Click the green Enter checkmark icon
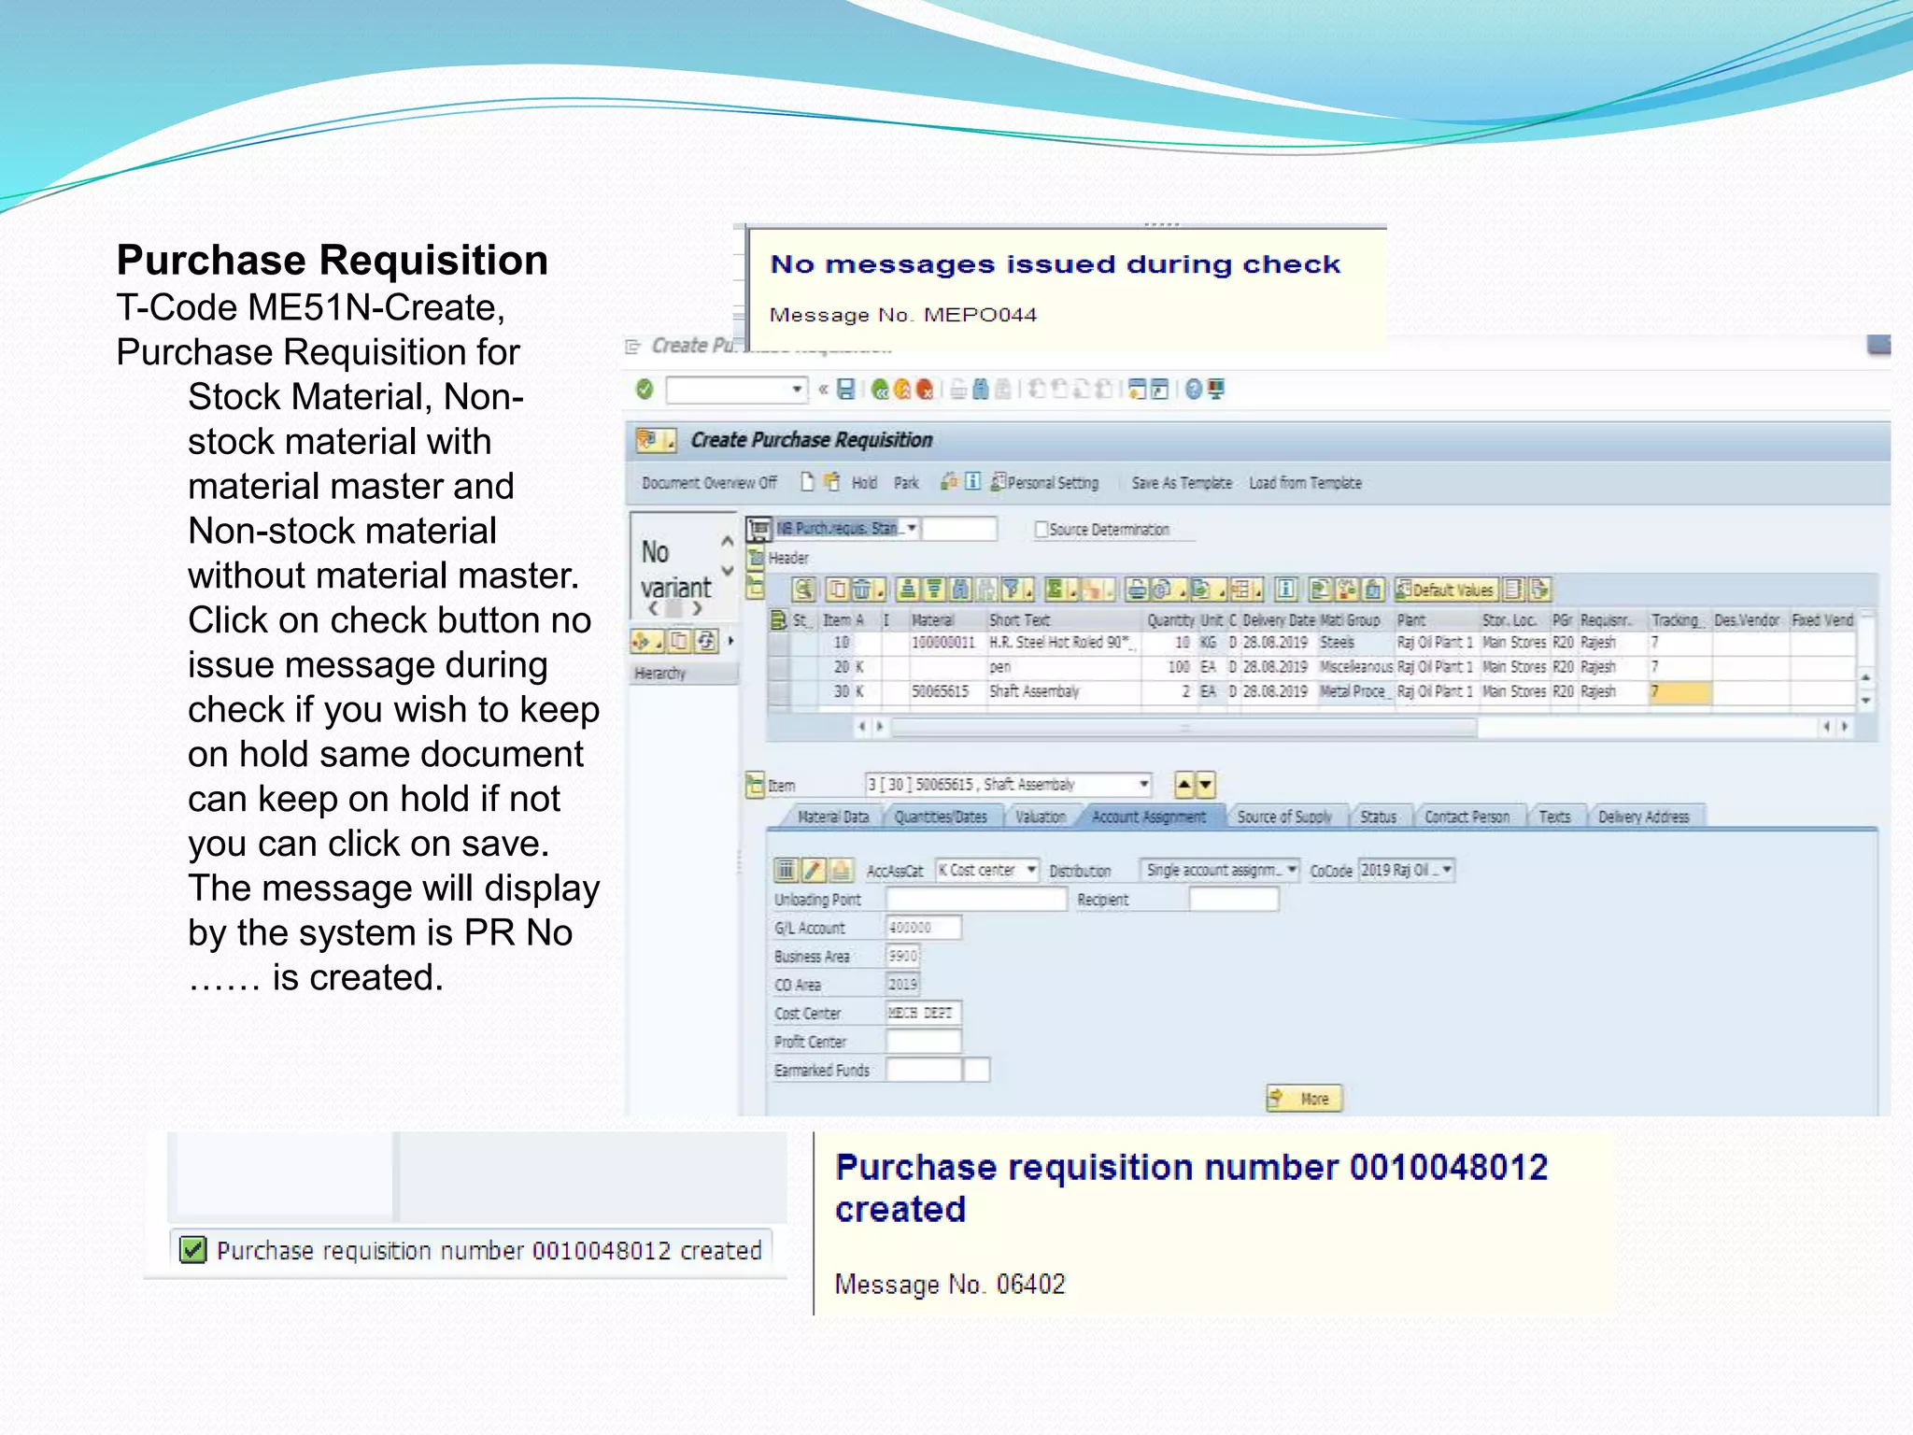The image size is (1913, 1435). click(x=645, y=390)
